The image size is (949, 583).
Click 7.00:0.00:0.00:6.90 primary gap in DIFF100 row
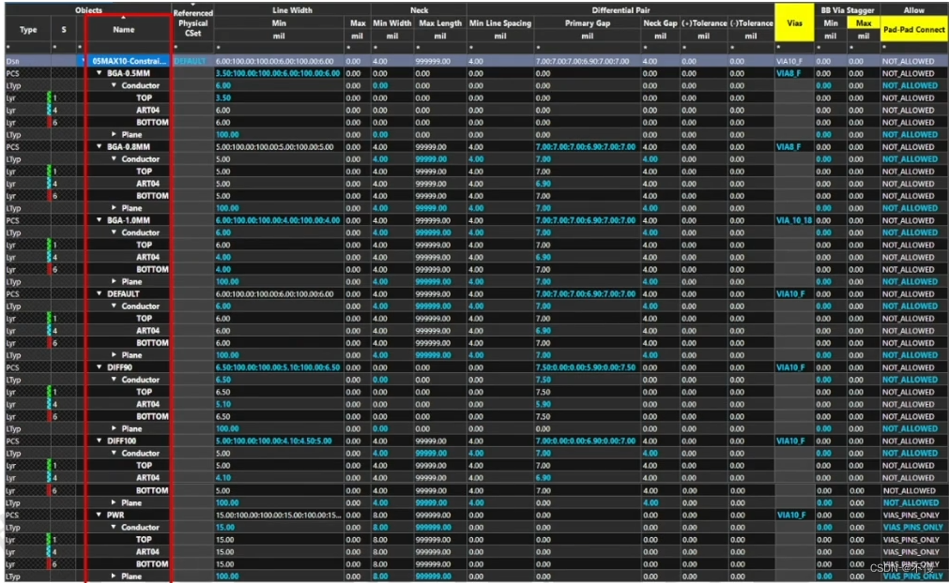click(585, 441)
